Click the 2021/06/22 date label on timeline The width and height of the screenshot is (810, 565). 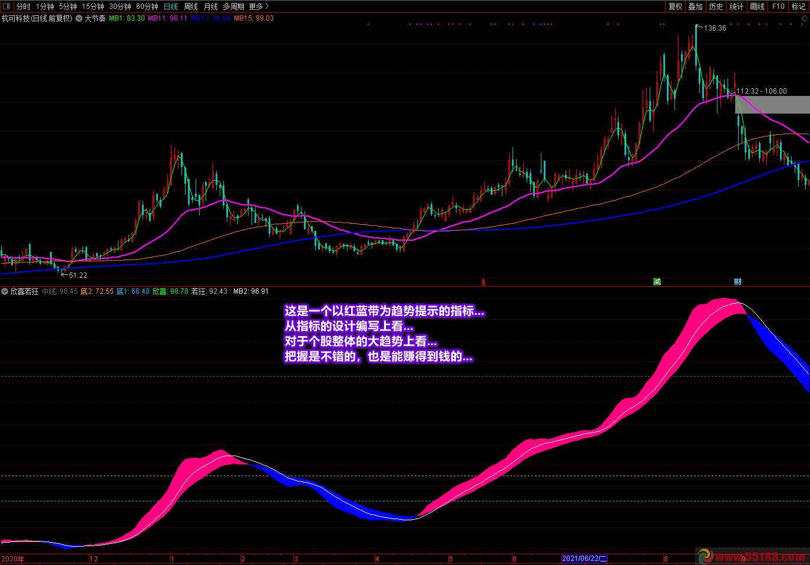coord(584,559)
